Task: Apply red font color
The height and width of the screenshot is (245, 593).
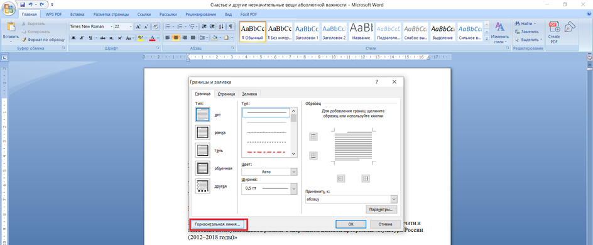Action: pyautogui.click(x=152, y=38)
